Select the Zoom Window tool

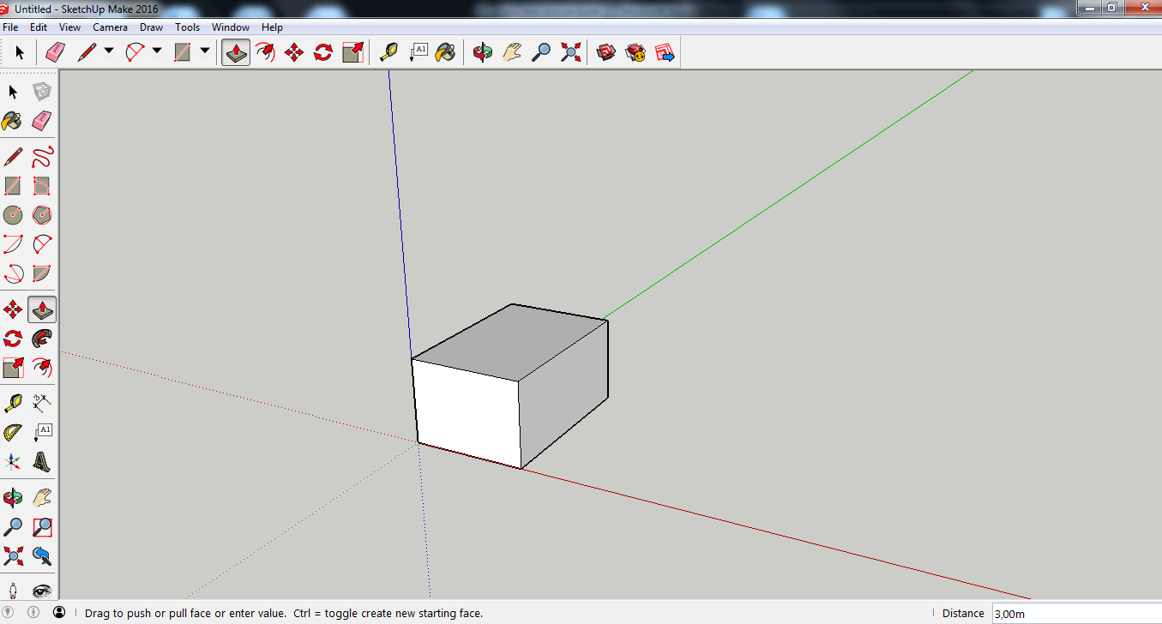tap(42, 526)
